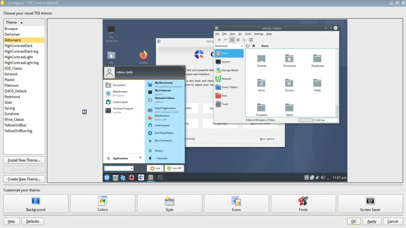Click the title bar application icon
This screenshot has height=228, width=406.
point(3,3)
